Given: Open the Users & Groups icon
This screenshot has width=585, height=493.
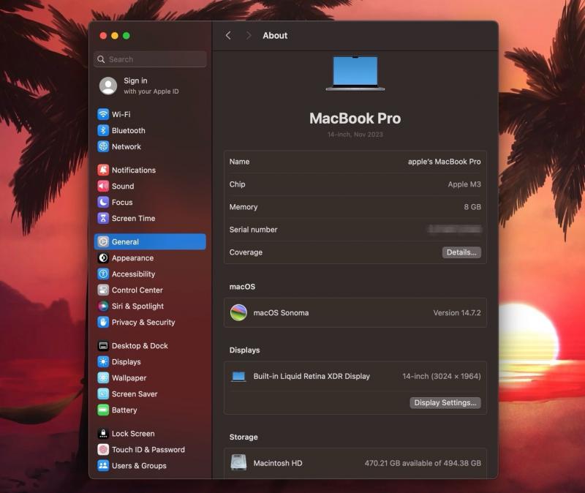Looking at the screenshot, I should tap(103, 465).
